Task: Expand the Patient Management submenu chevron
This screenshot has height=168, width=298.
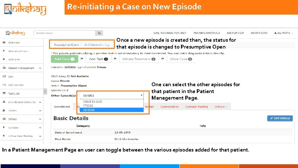Action: (40, 68)
